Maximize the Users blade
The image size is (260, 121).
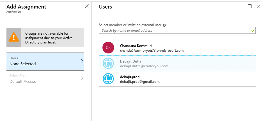(250, 6)
